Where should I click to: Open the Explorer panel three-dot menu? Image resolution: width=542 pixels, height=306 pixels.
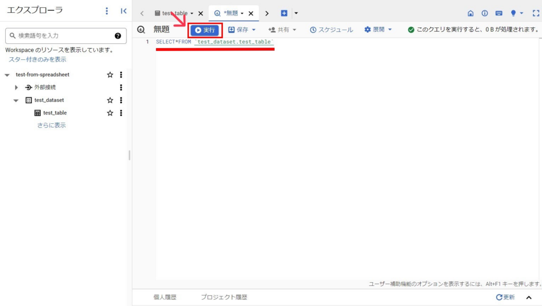tap(107, 11)
